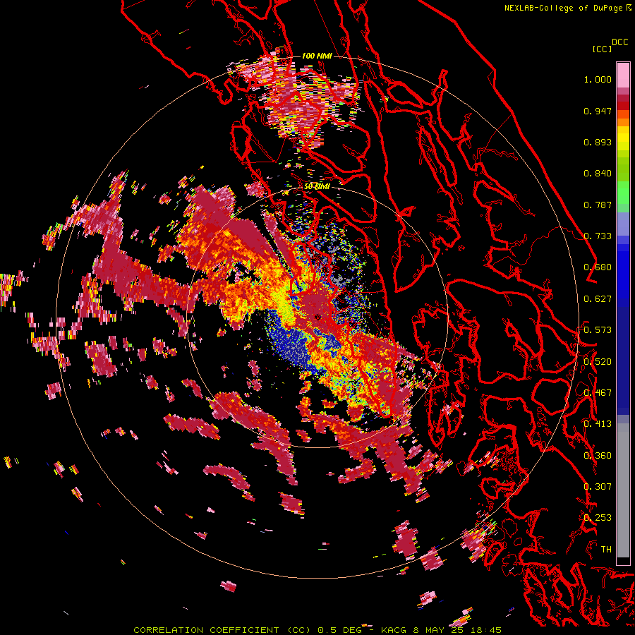Viewport: 635px width, 635px height.
Task: Pick the gray lower color bar segment
Action: (623, 490)
